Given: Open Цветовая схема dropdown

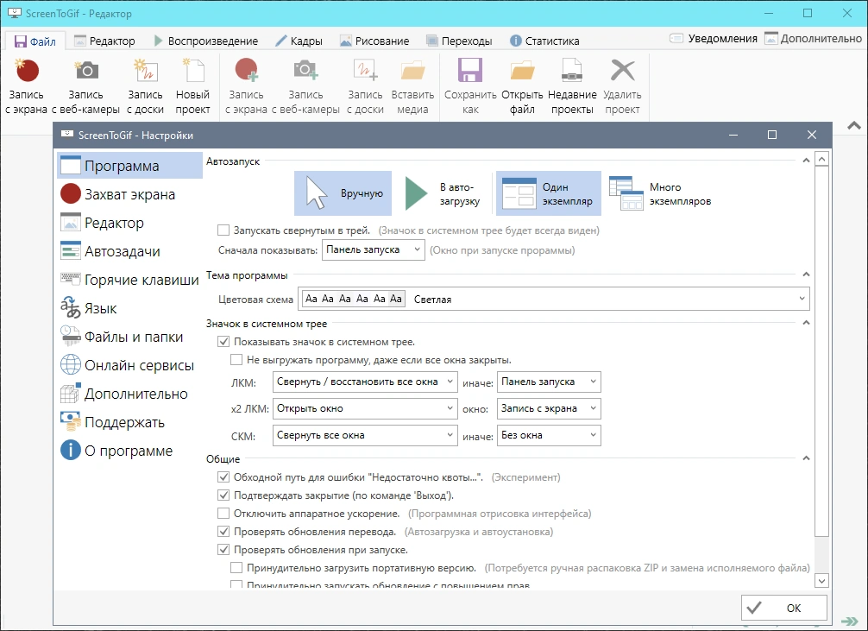Looking at the screenshot, I should pyautogui.click(x=554, y=299).
